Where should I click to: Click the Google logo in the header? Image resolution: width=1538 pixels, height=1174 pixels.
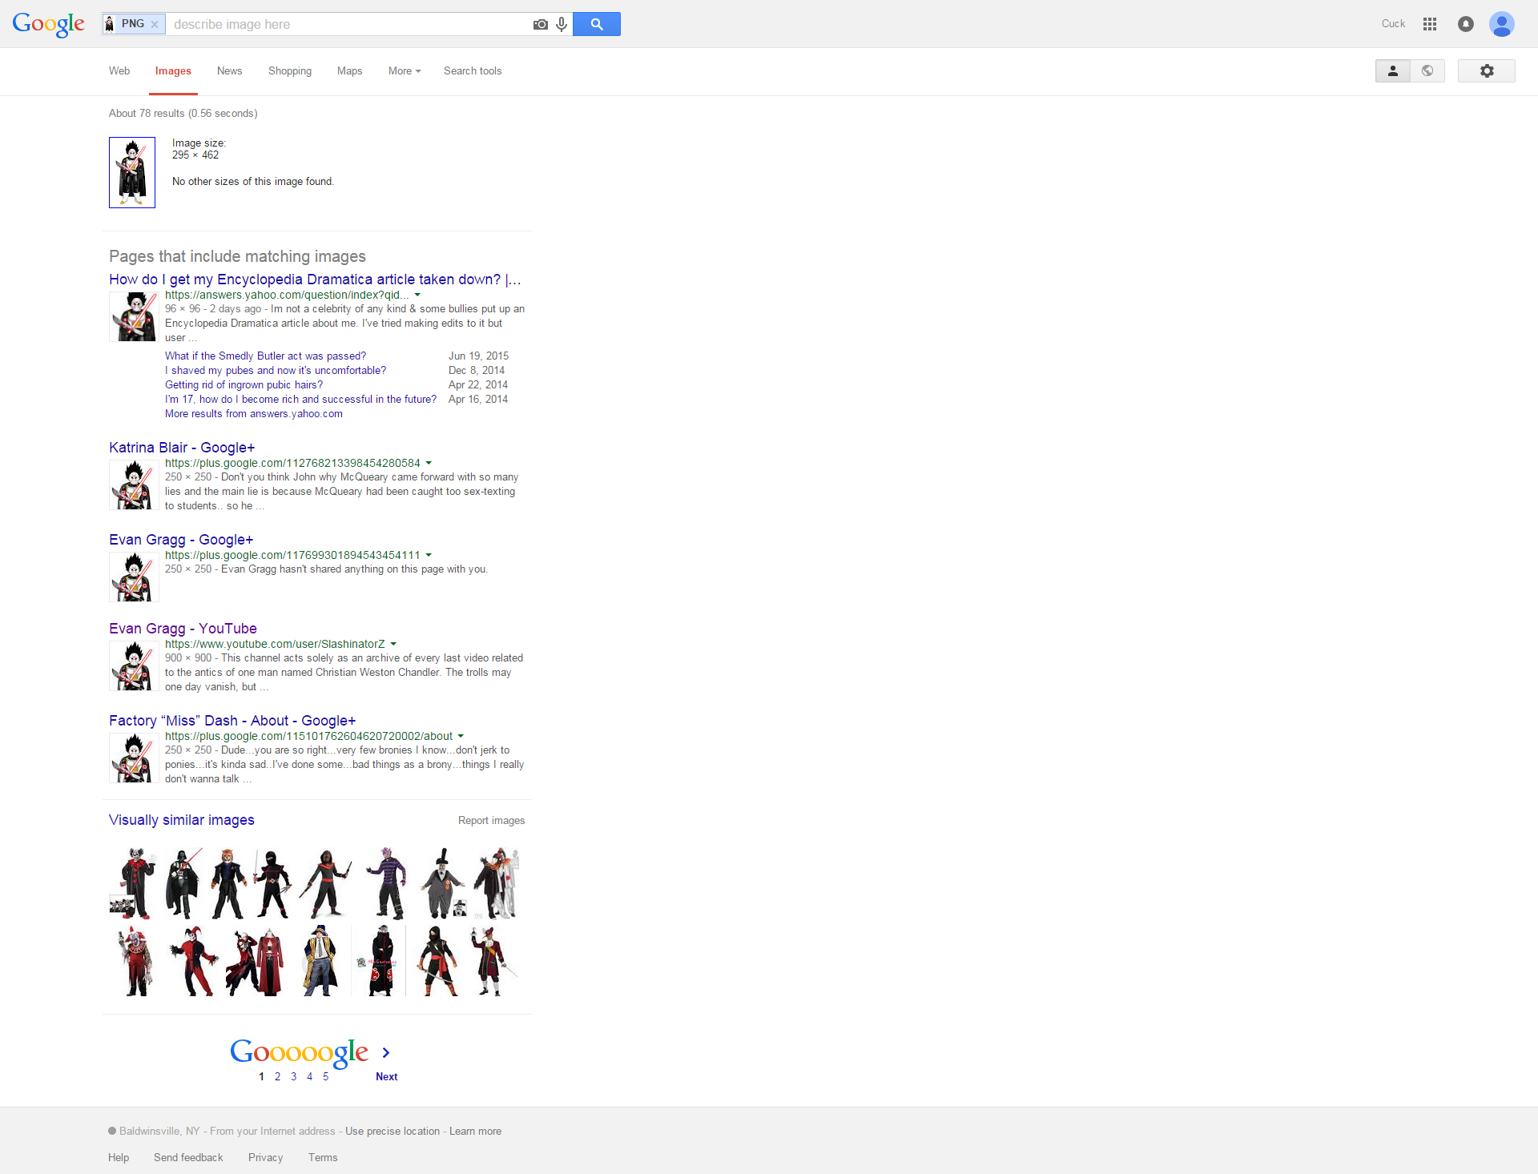[48, 24]
